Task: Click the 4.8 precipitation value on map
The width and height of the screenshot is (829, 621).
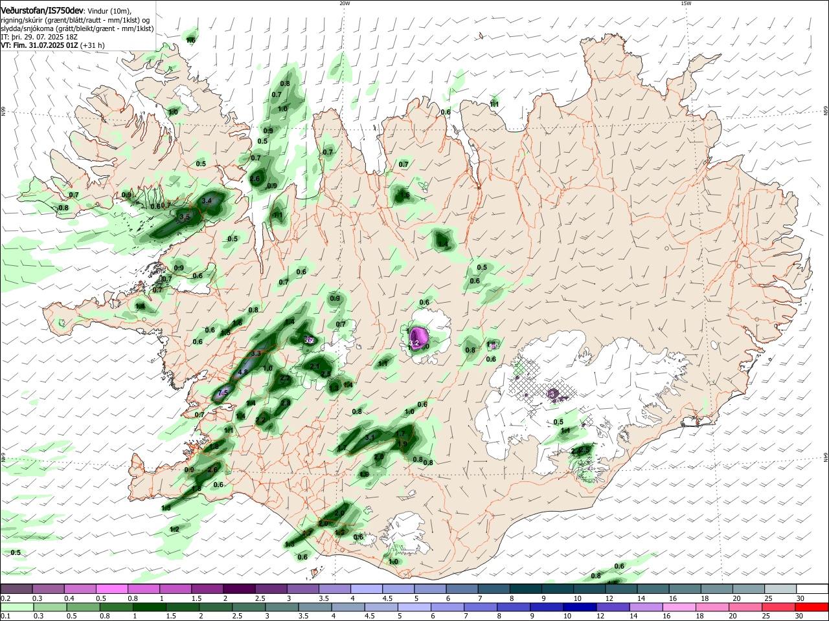Action: (243, 372)
